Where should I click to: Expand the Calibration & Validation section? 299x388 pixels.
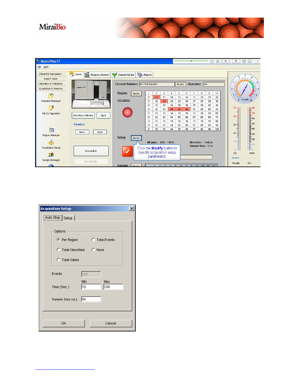tap(50, 84)
